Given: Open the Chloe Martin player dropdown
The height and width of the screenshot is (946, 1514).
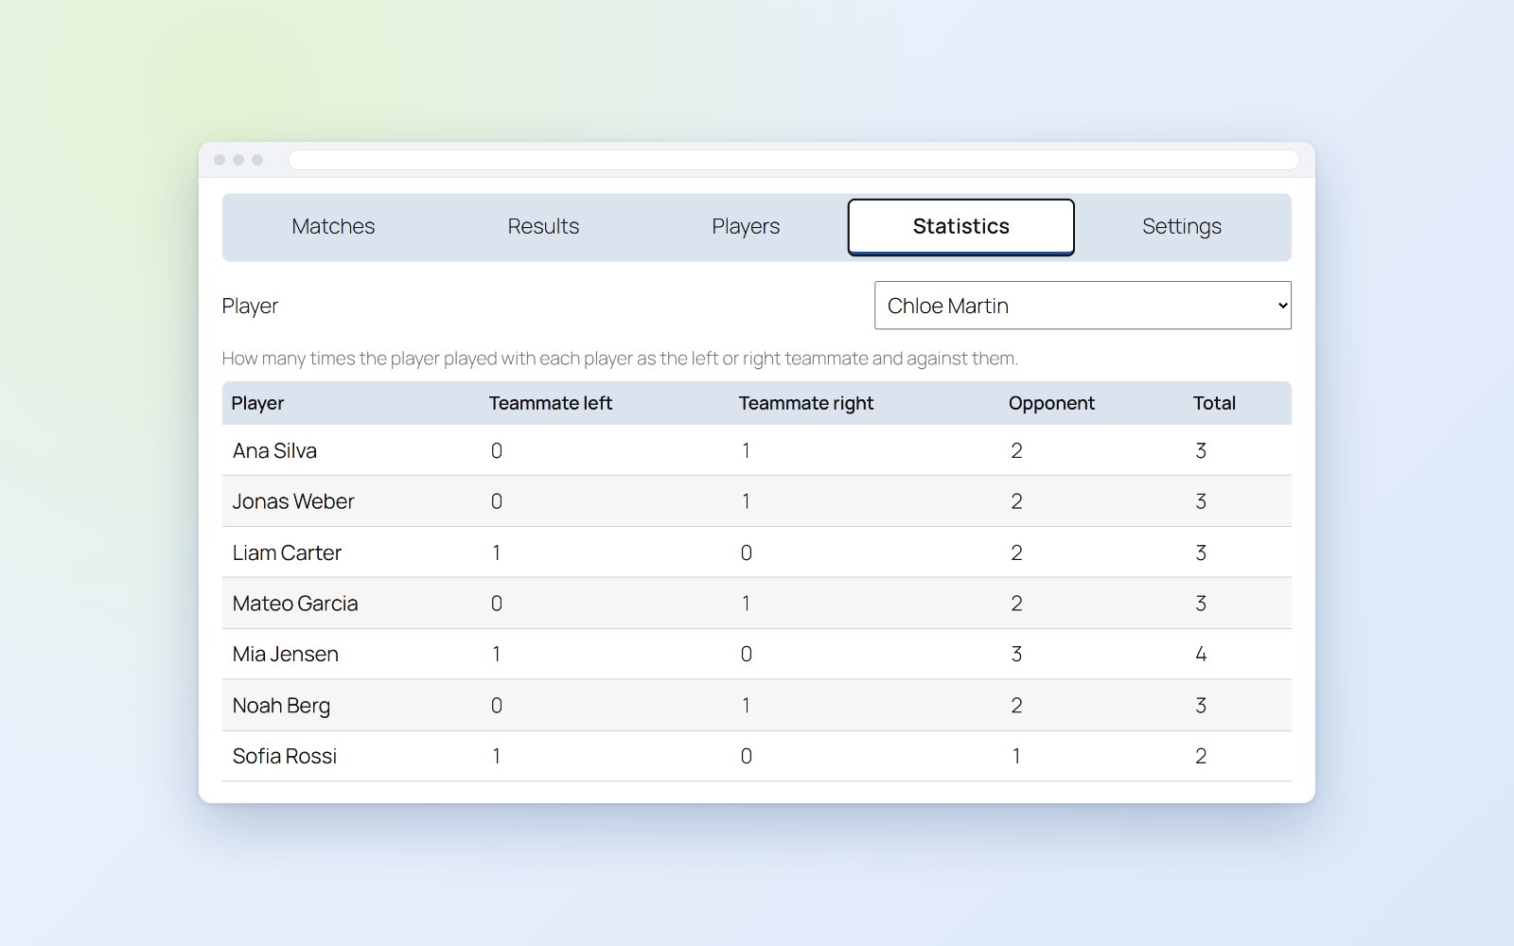Looking at the screenshot, I should click(1083, 306).
